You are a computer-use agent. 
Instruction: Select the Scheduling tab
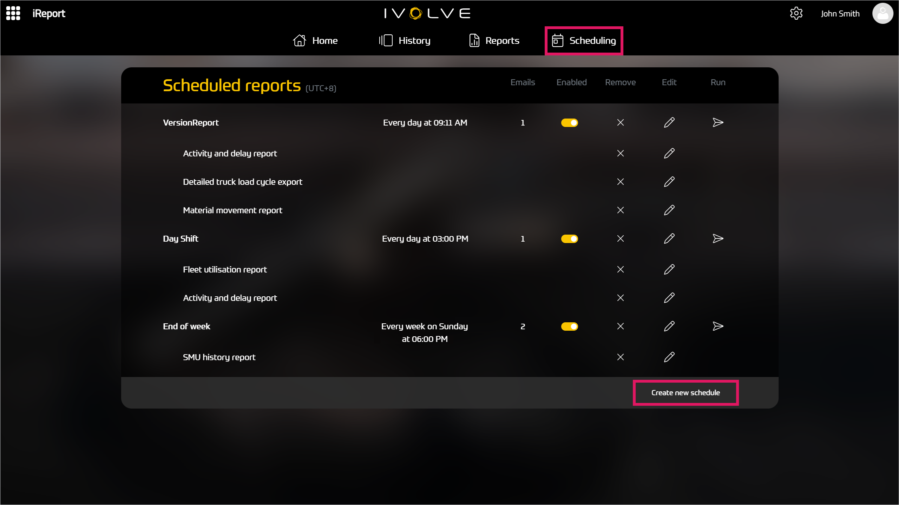tap(584, 41)
